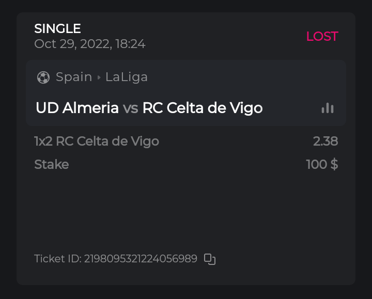Click the Oct 29, 2022, 18:24 timestamp
Image resolution: width=372 pixels, height=299 pixels.
[x=90, y=44]
